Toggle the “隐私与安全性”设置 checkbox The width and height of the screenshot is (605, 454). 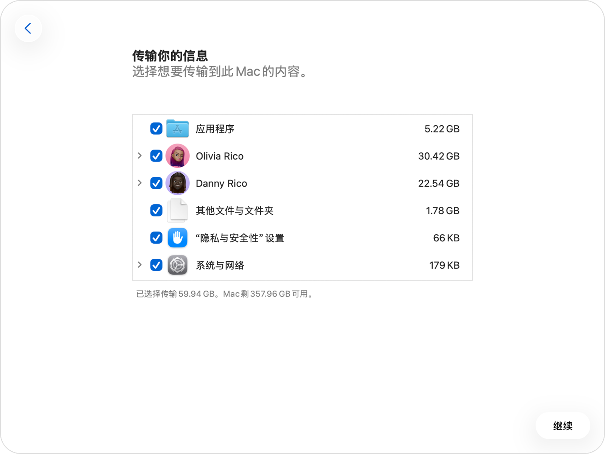tap(156, 238)
